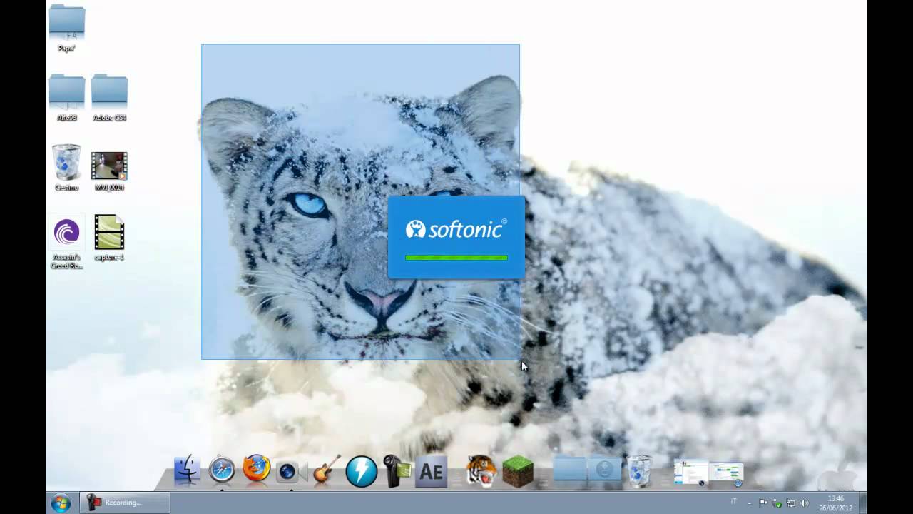Click the IT language indicator in taskbar
This screenshot has width=913, height=514.
[x=733, y=503]
